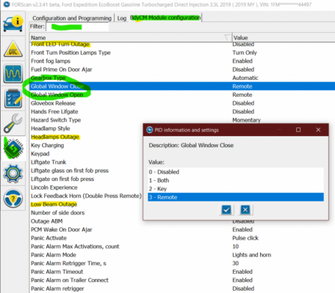Select Liftgate glass on first fob press

point(86,171)
